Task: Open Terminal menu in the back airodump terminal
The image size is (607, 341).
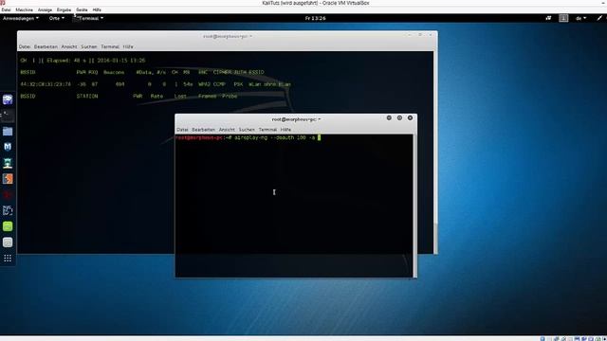Action: 110,46
